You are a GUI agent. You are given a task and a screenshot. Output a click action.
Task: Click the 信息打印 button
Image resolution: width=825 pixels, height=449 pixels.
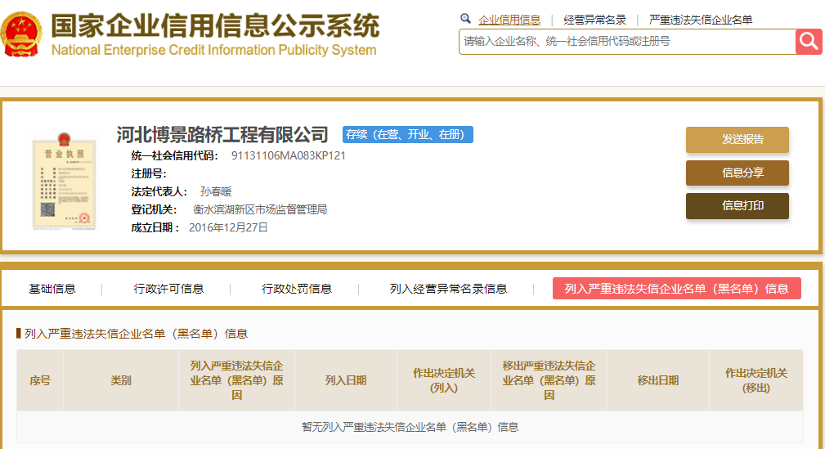click(738, 206)
